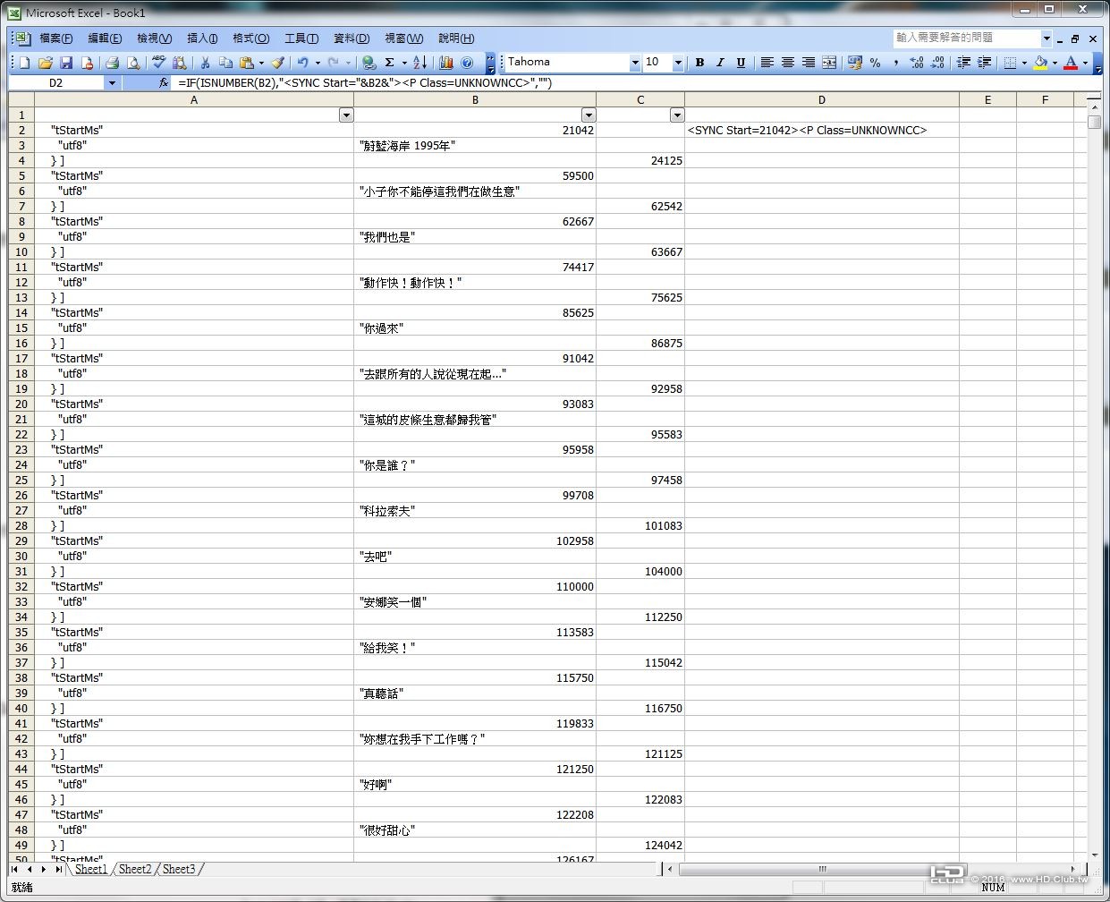
Task: Open the 資料(D) menu
Action: tap(352, 38)
